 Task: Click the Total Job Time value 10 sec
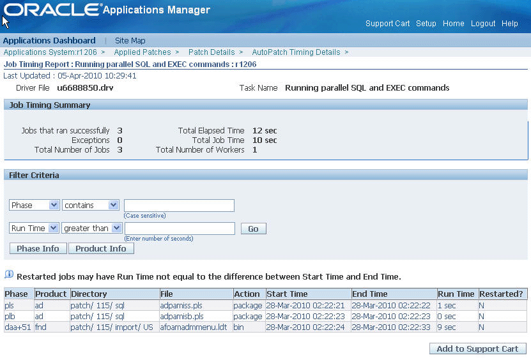tap(265, 140)
